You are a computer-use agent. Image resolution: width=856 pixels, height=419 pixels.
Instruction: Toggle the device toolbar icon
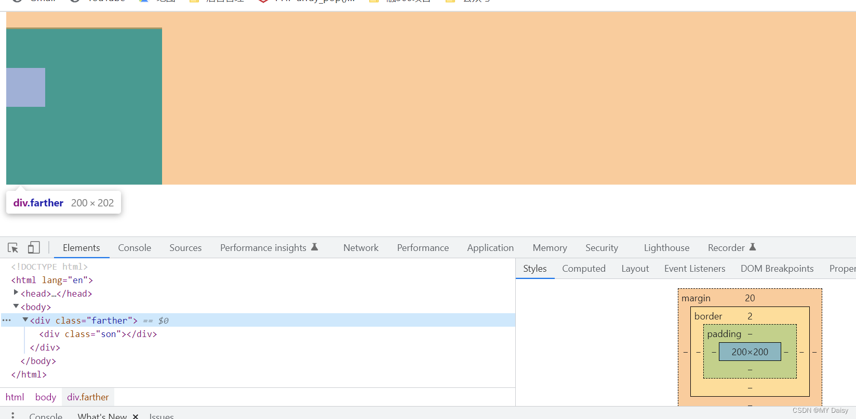pos(34,248)
